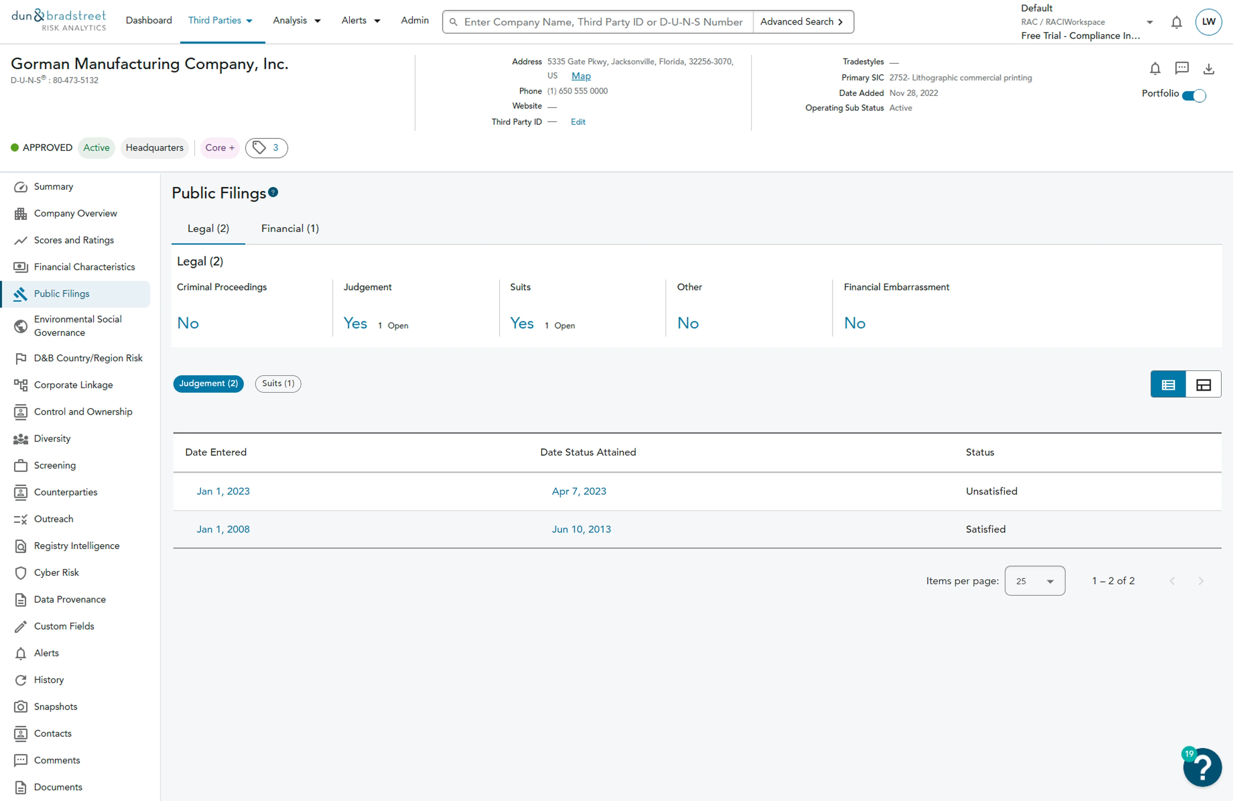Open Scores and Ratings chart icon
The height and width of the screenshot is (801, 1233).
click(x=20, y=240)
